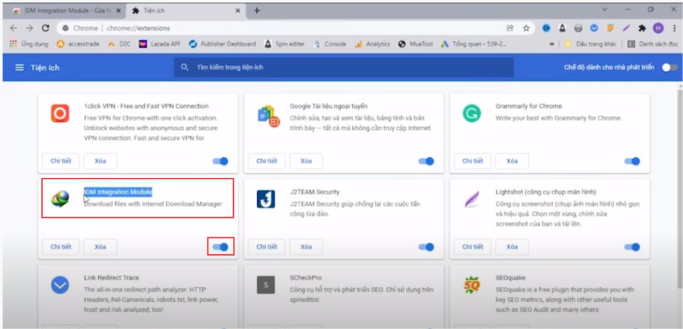Open Tổng quan bookmark
This screenshot has width=683, height=329.
tap(474, 44)
